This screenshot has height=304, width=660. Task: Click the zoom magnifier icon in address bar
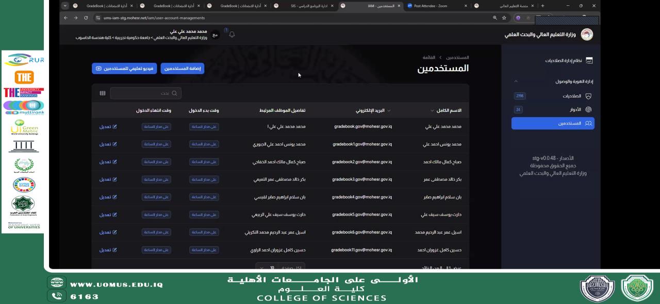tap(495, 18)
